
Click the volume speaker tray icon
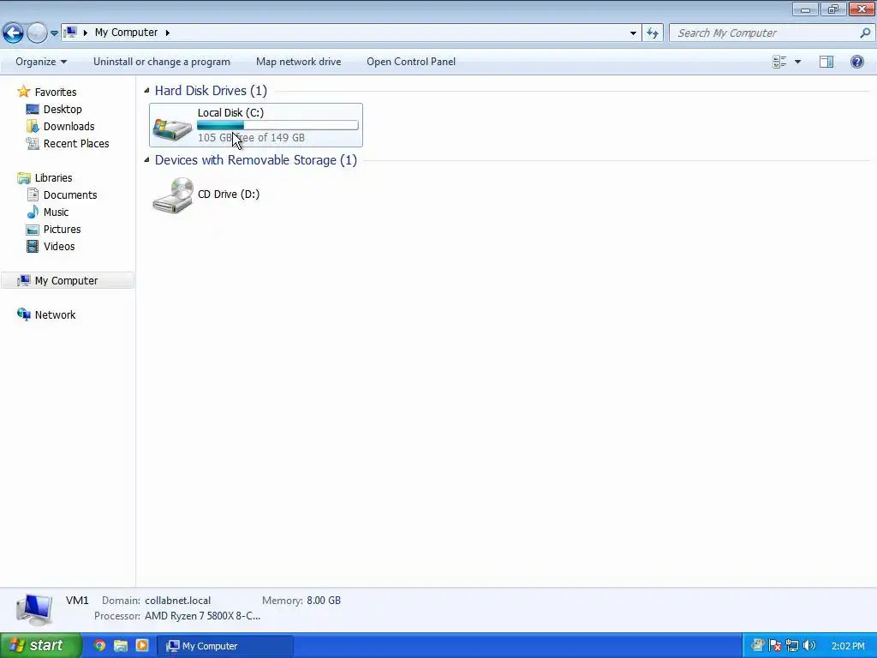coord(808,646)
